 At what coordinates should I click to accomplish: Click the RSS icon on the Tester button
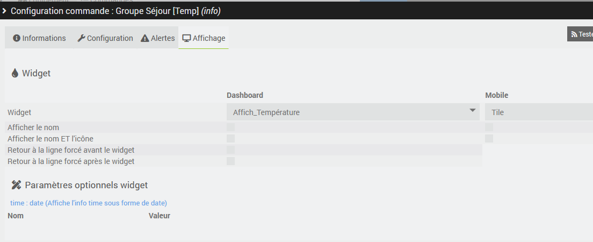pos(574,34)
